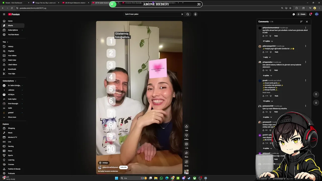
Task: Click the YouTube Premium logo
Action: pyautogui.click(x=14, y=14)
